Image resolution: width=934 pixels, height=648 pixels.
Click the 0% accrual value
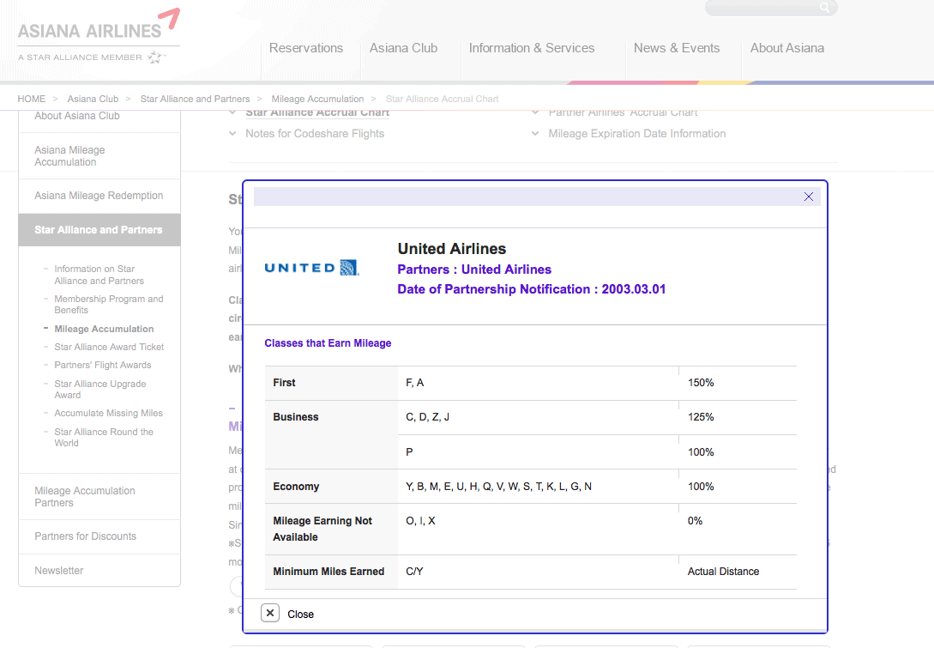click(x=695, y=521)
